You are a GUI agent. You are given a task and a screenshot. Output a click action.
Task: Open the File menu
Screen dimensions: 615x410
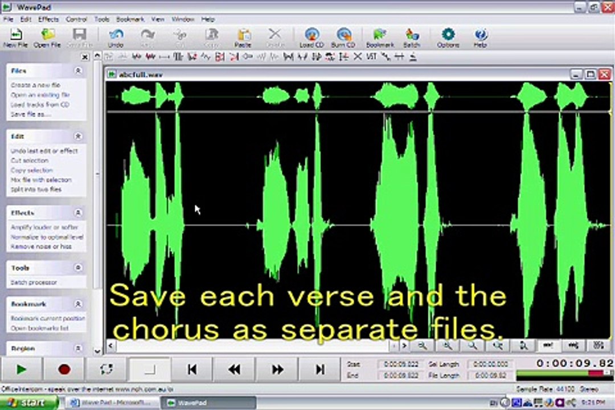tap(8, 19)
